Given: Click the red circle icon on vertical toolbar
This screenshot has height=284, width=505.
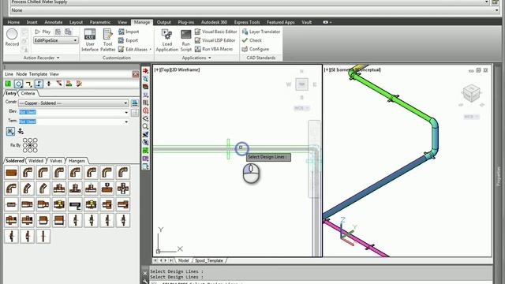Looking at the screenshot, I should 145,110.
